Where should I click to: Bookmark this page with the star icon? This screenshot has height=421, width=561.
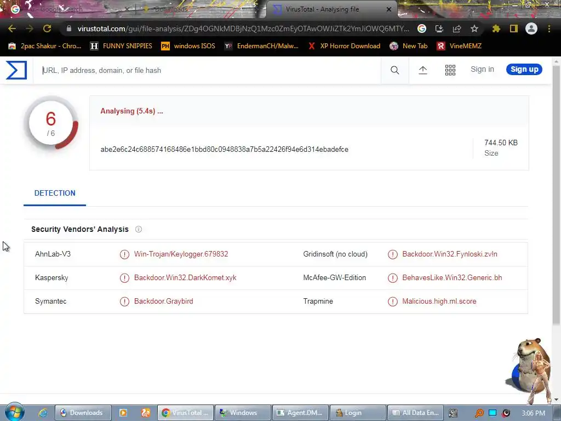(x=474, y=29)
